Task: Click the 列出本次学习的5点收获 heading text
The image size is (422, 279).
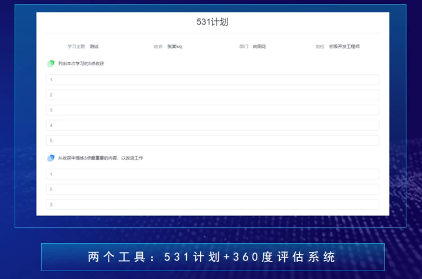Action: pos(81,64)
